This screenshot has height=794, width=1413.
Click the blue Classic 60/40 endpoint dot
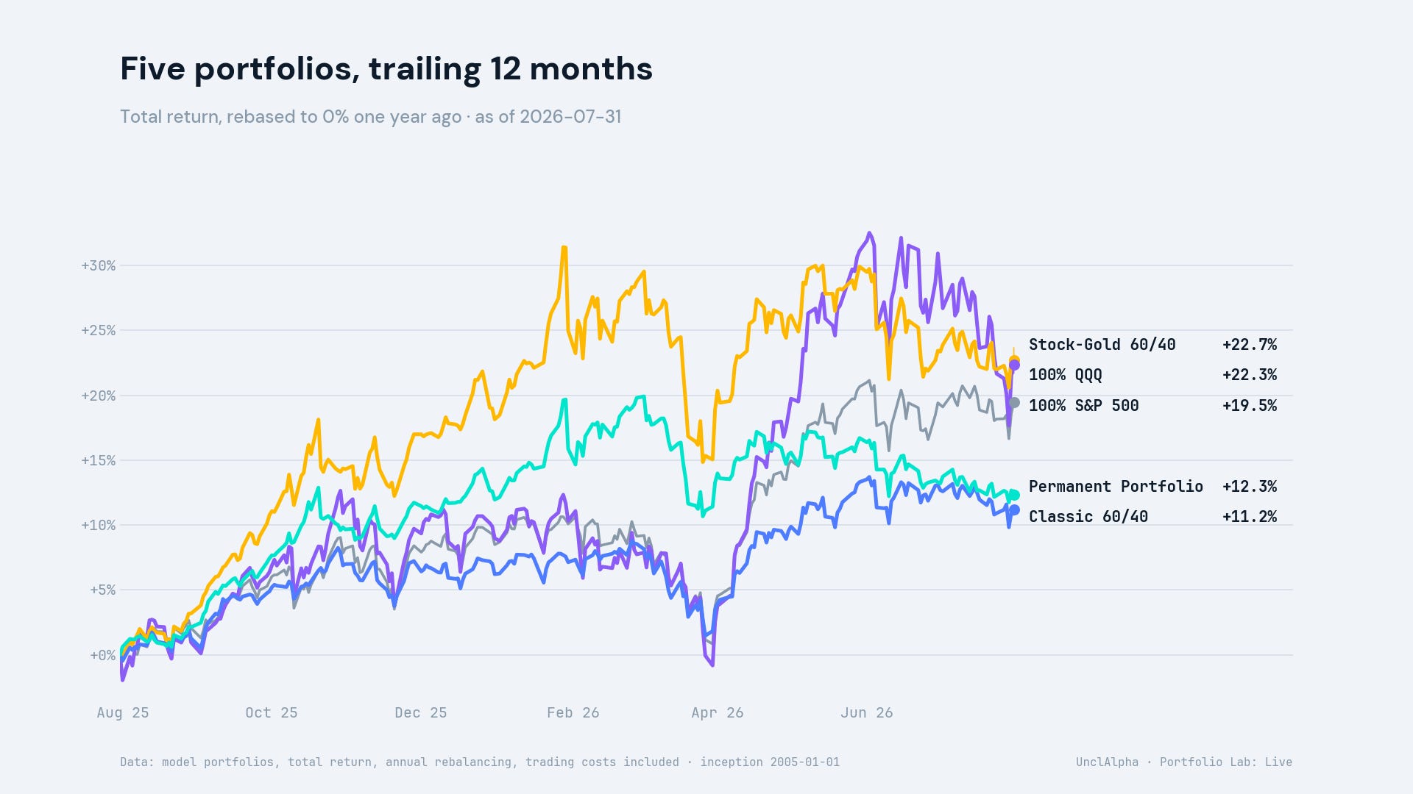click(1014, 509)
